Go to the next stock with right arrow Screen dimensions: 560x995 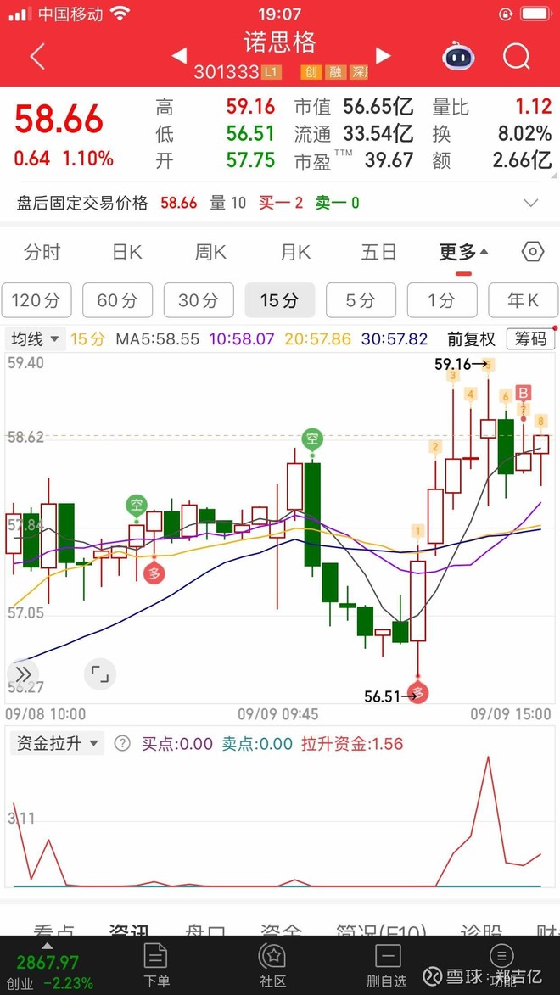coord(383,56)
